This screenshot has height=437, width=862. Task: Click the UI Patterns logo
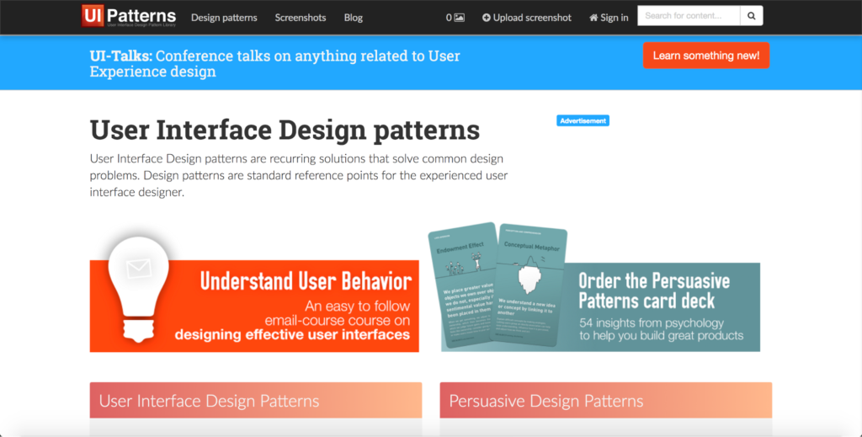[x=129, y=17]
